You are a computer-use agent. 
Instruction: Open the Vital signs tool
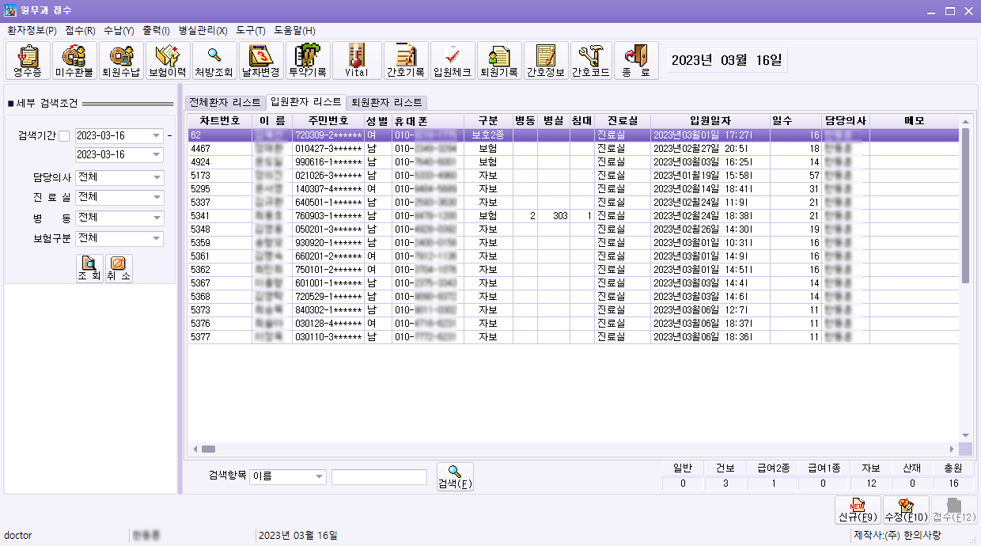357,61
